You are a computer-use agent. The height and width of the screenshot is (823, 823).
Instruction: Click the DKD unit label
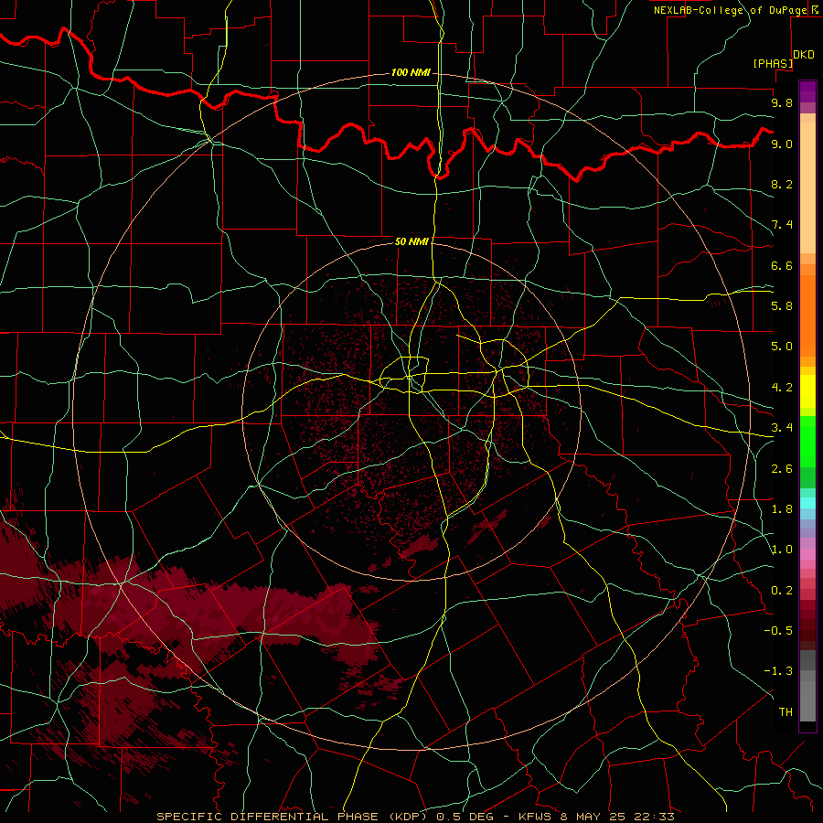tap(804, 55)
